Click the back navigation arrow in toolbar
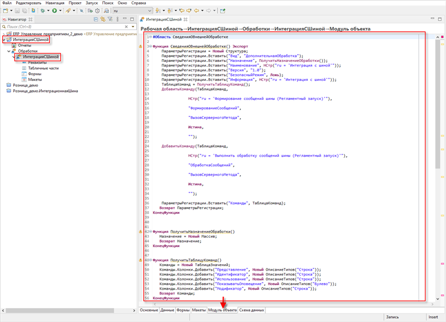This screenshot has height=322, width=446. [x=196, y=11]
